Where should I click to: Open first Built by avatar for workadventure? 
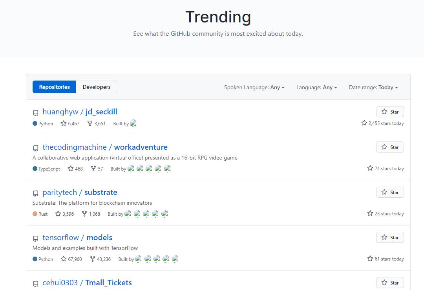131,169
